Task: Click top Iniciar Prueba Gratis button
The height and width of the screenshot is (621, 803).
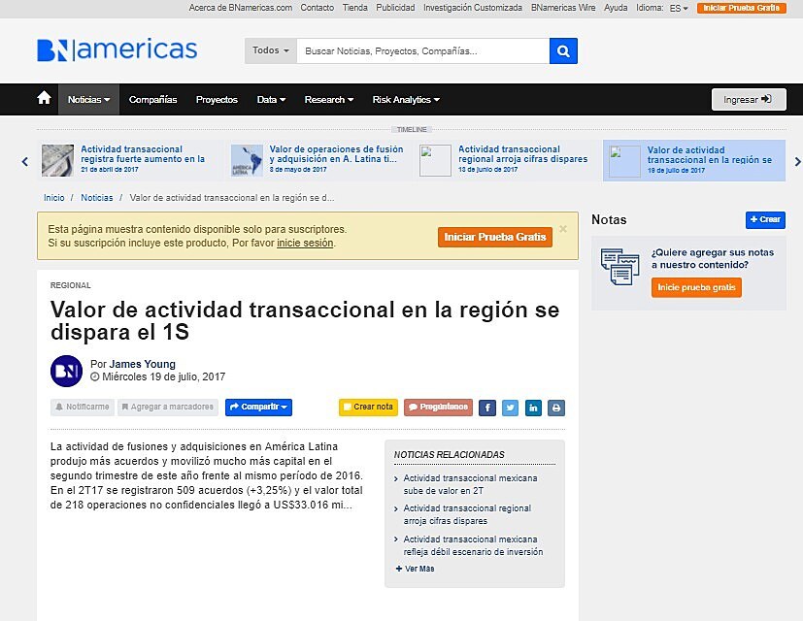Action: click(741, 8)
